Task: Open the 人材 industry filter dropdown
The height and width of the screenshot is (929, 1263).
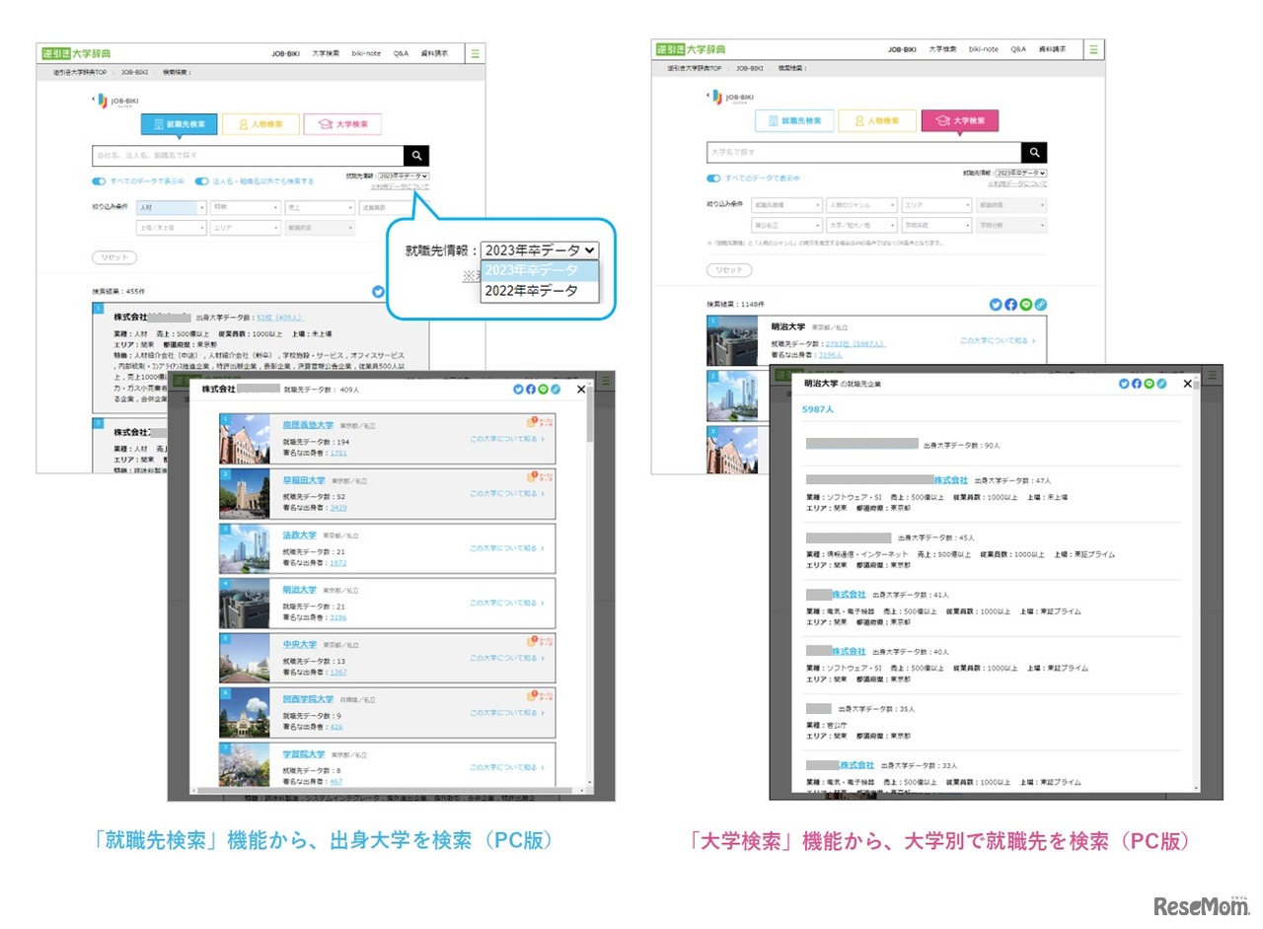Action: 172,208
